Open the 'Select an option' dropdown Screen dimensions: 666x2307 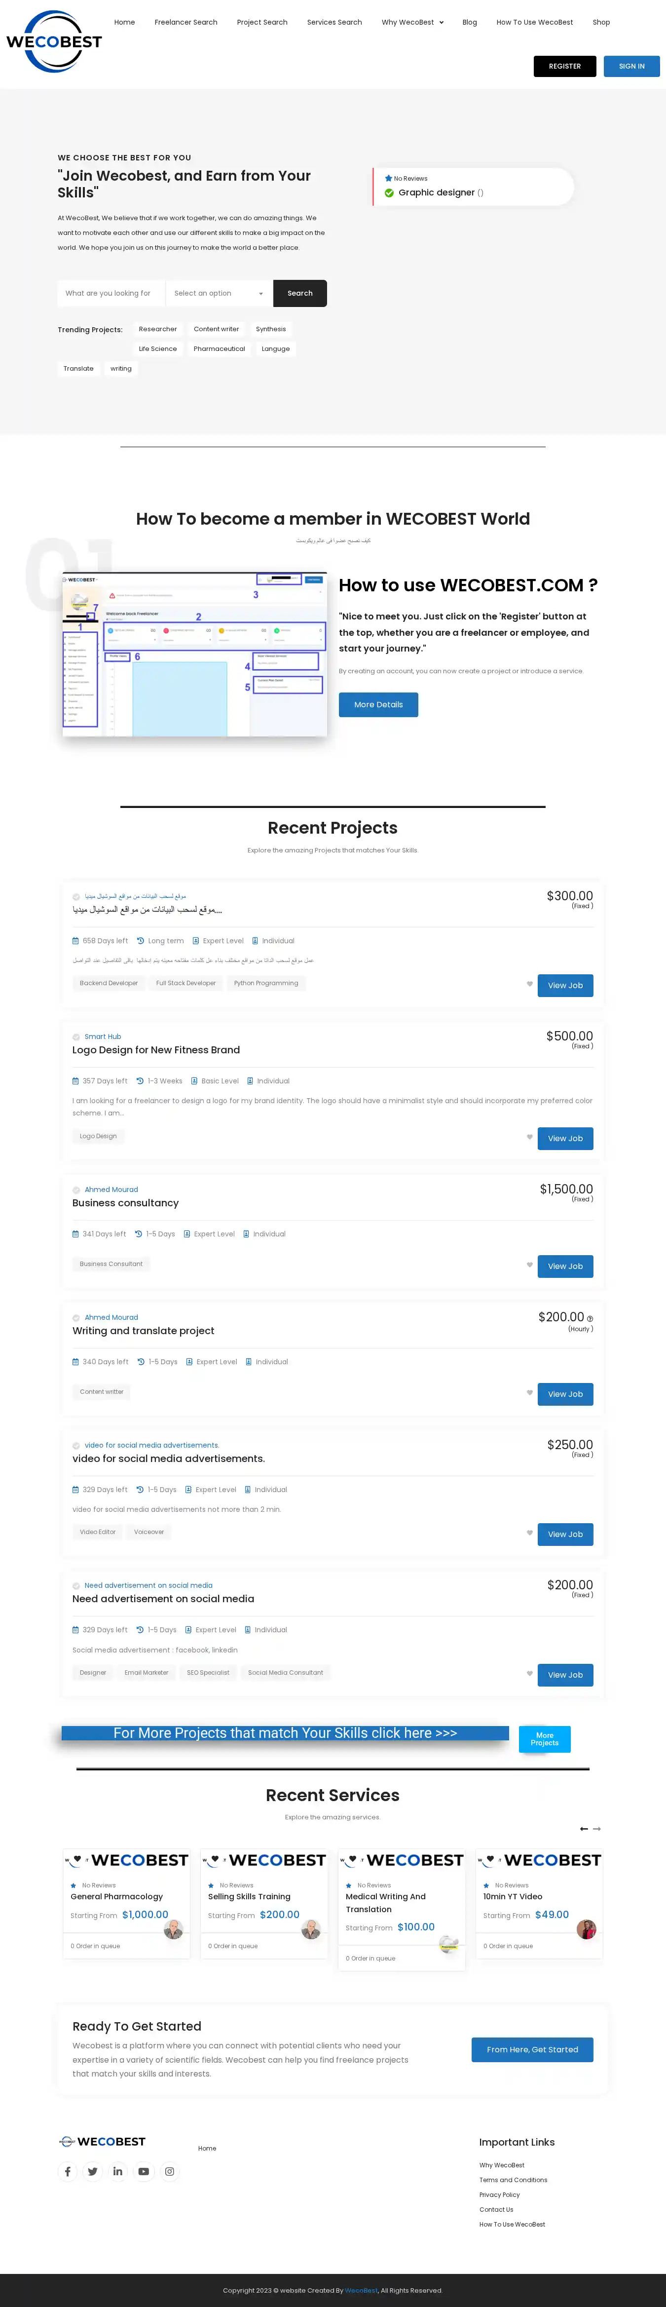(x=218, y=294)
